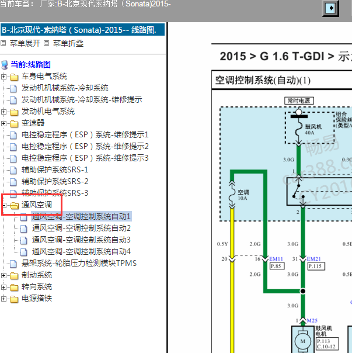352x353 pixels.
Task: Click the open 通风空调 folder icon
Action: tap(15, 206)
